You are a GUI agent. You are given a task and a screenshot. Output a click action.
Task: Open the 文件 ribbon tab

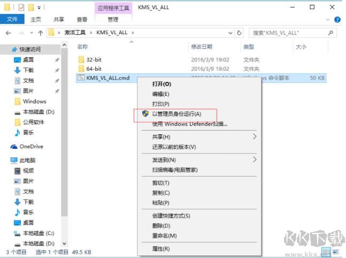12,19
